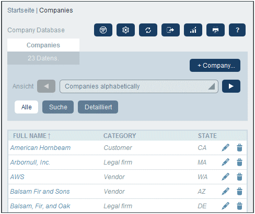Edit Balsam Fir and Sons record
Image resolution: width=255 pixels, height=214 pixels.
[x=225, y=192]
